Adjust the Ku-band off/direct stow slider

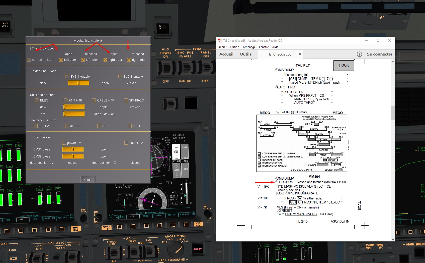(74, 114)
